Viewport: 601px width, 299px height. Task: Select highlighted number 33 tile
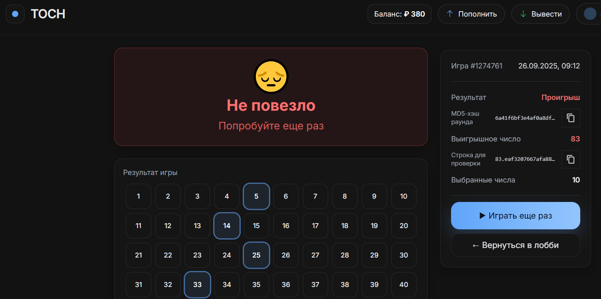[197, 285]
